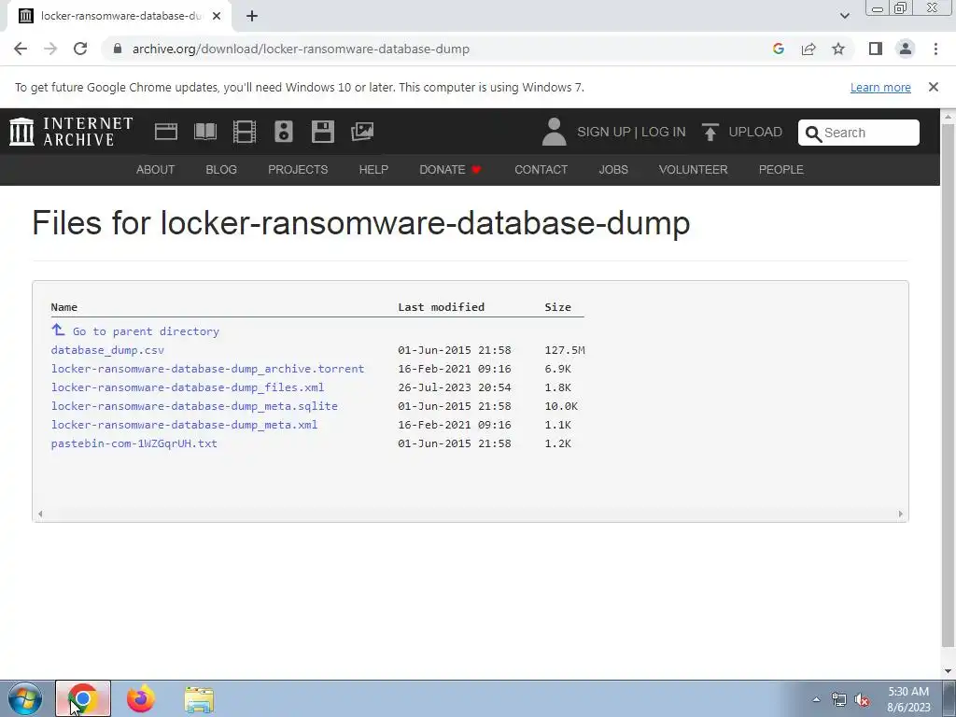Click the file list scroll-right arrow
Viewport: 956px width, 717px height.
coord(901,514)
